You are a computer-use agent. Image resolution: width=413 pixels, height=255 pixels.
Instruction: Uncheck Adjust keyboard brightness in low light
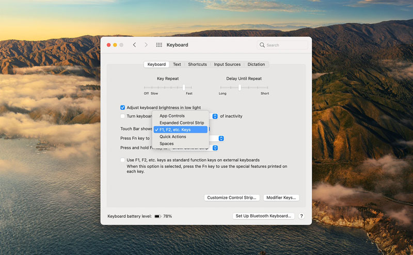click(x=123, y=108)
